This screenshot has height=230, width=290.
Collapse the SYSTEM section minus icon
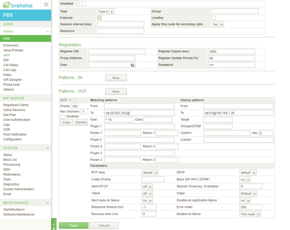[47, 148]
